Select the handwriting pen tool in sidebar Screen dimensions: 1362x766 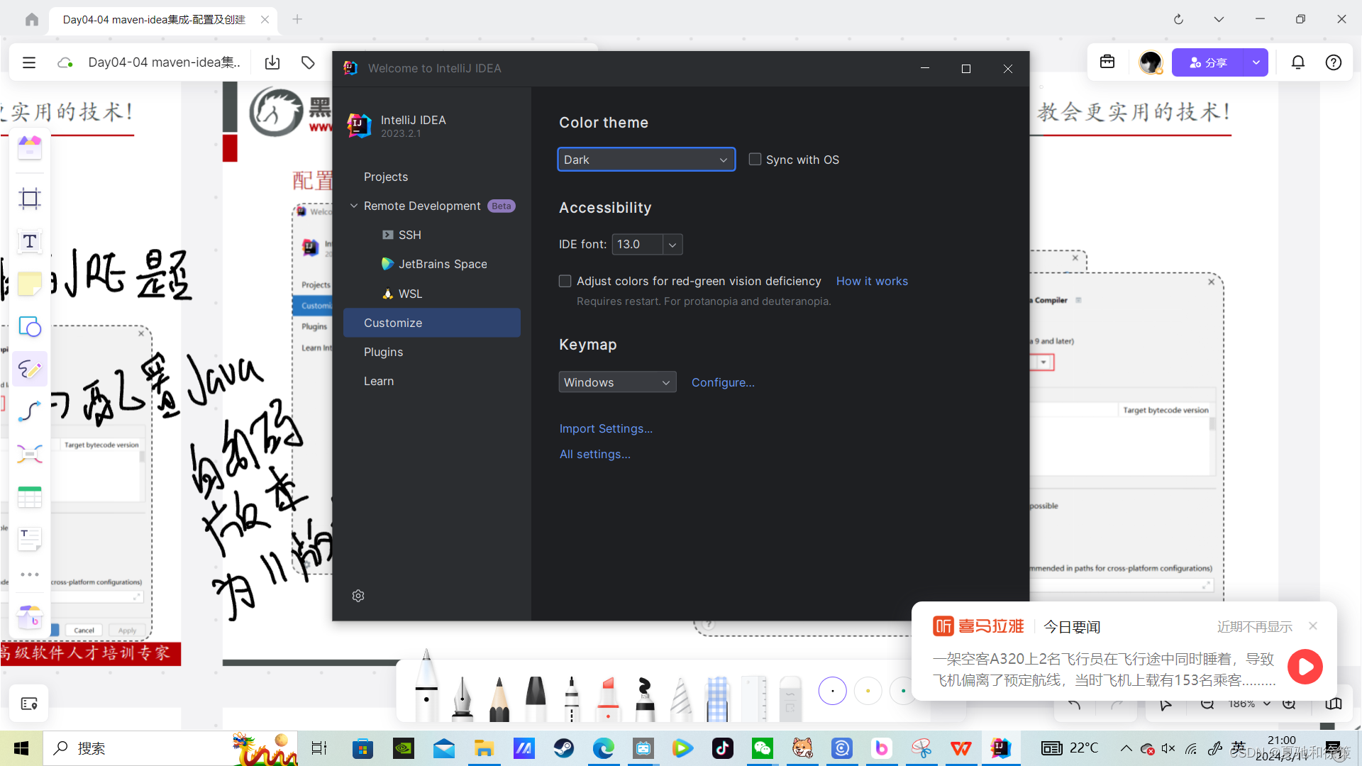(30, 369)
